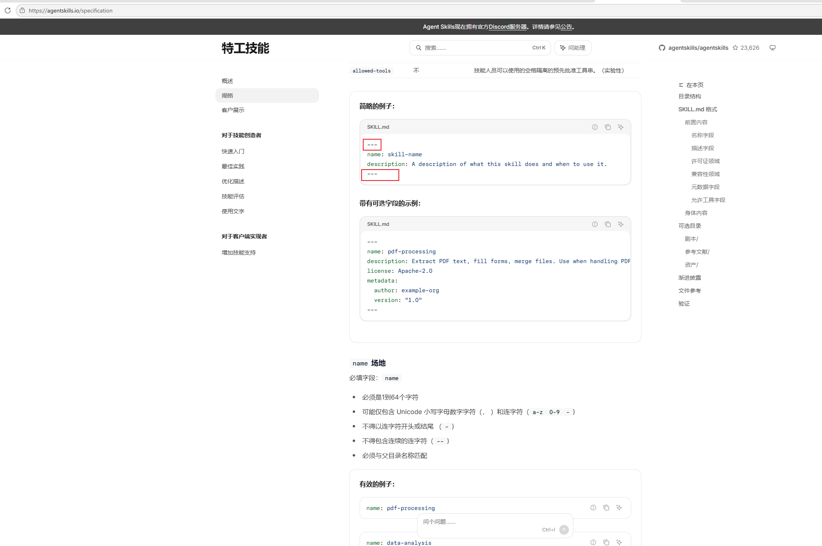Toggle the theme mode monitor icon
The image size is (822, 546).
pyautogui.click(x=773, y=48)
